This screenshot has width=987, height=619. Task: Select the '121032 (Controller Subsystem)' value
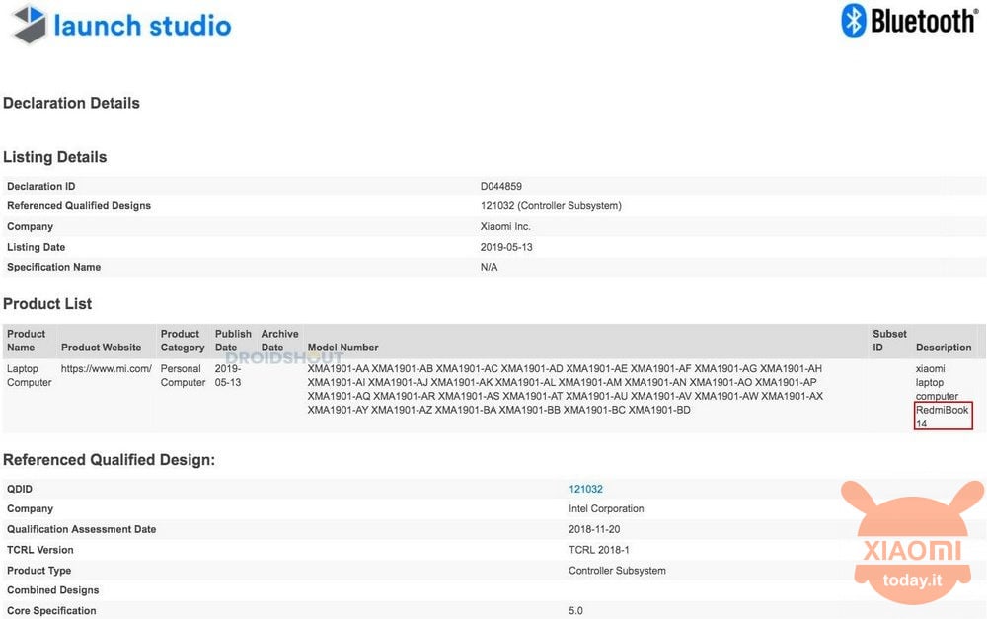(x=551, y=206)
